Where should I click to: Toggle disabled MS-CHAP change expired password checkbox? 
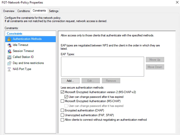coord(66,106)
